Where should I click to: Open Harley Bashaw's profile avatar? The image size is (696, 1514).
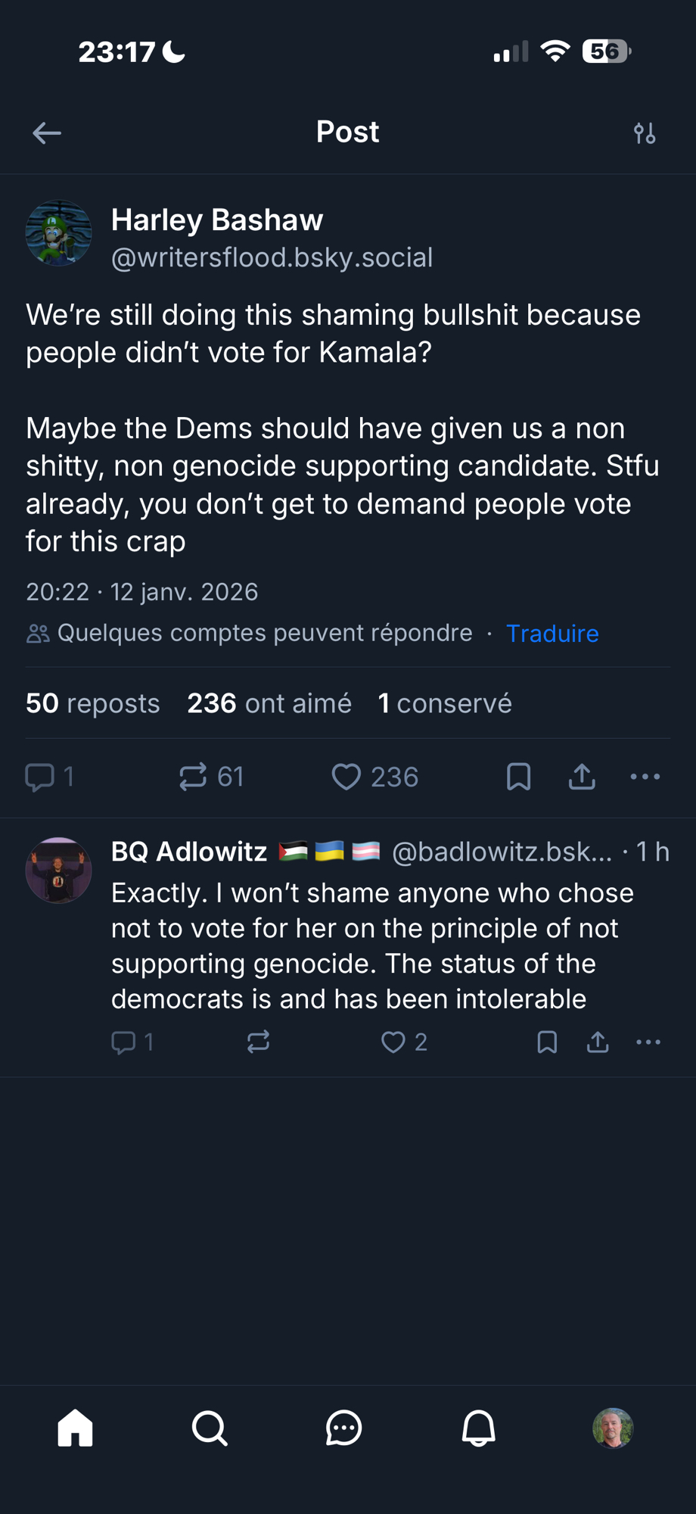pyautogui.click(x=59, y=233)
